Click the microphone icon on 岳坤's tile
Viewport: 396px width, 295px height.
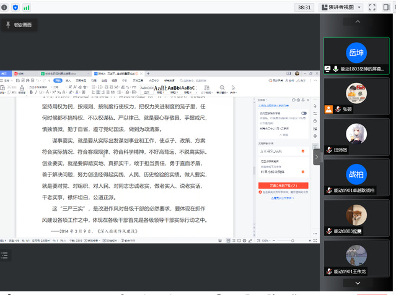click(336, 69)
